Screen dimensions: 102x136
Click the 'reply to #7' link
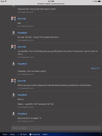click(x=95, y=68)
